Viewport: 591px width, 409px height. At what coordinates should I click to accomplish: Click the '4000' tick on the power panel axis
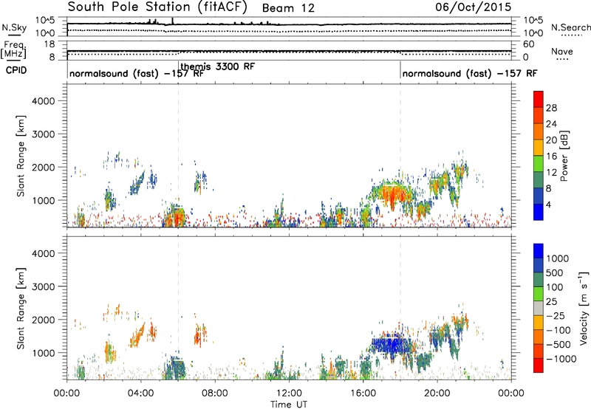[44, 101]
